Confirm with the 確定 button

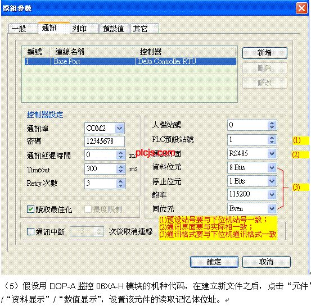click(x=214, y=262)
